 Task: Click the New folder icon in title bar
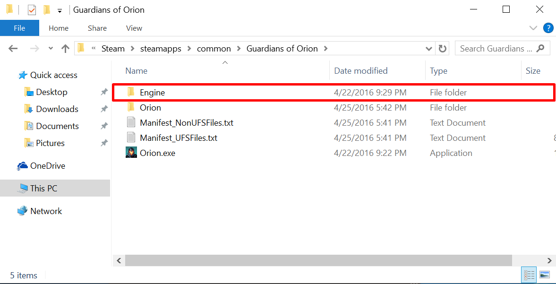(46, 10)
